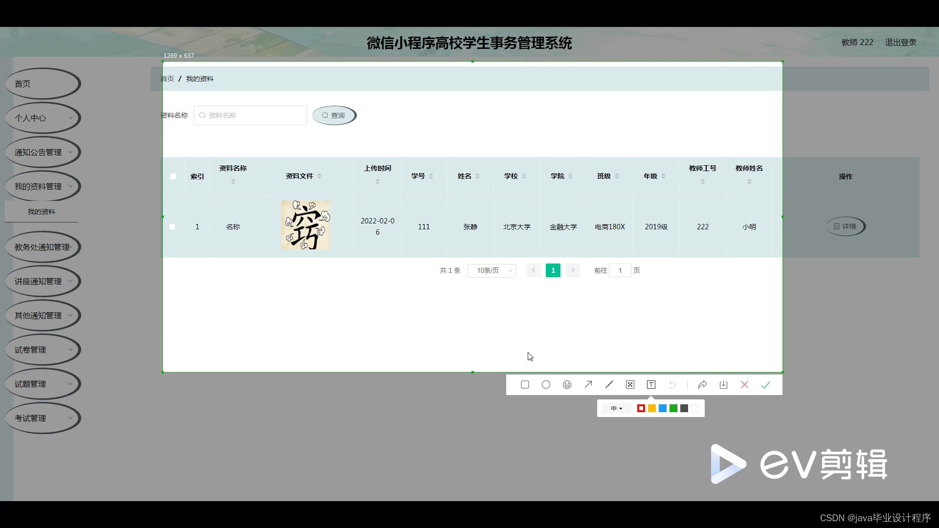Click the download screenshot icon
This screenshot has height=528, width=939.
[x=723, y=385]
